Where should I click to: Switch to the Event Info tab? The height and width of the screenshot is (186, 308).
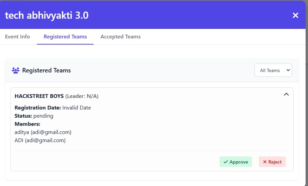coord(17,37)
